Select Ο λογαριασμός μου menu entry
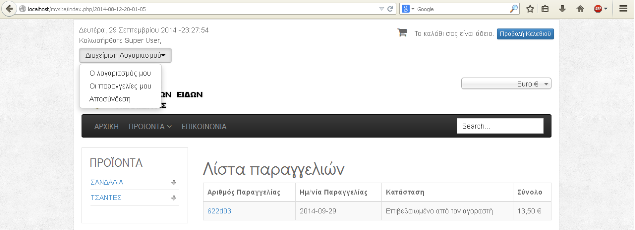 pyautogui.click(x=120, y=73)
